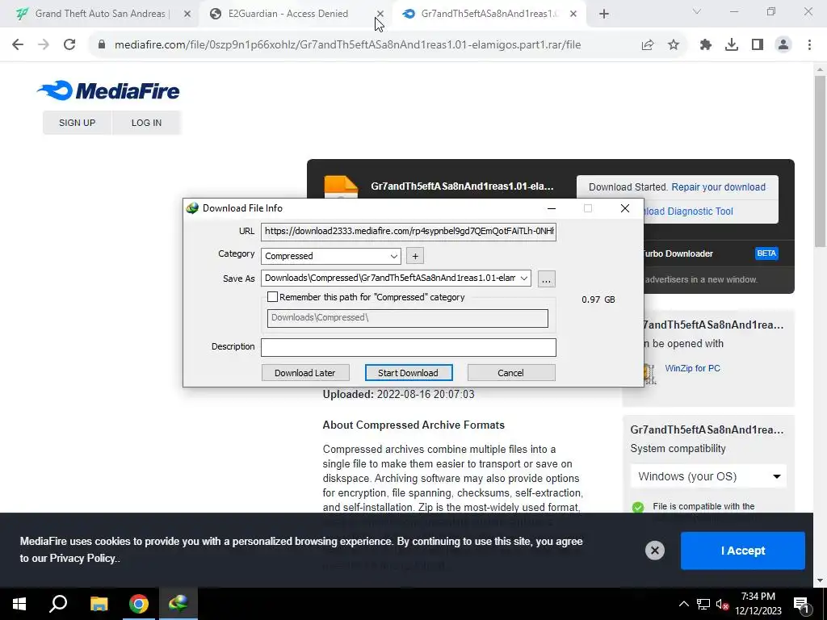Viewport: 827px width, 620px height.
Task: Click the page vertical scrollbar thumb
Action: pyautogui.click(x=820, y=161)
